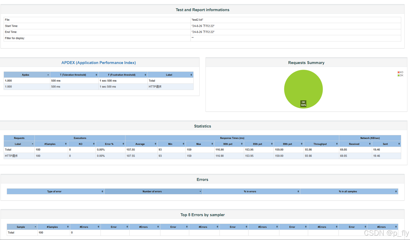Screen dimensions: 410x240
Task: Select 99th pct value 159.00 in Total row
Action: (x=279, y=150)
